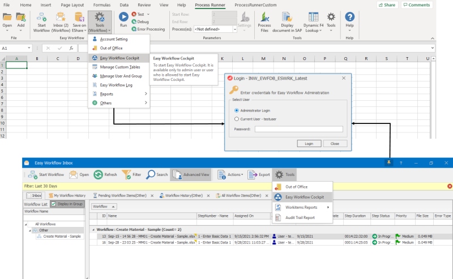Image resolution: width=453 pixels, height=279 pixels.
Task: Click the Login button
Action: [x=309, y=144]
